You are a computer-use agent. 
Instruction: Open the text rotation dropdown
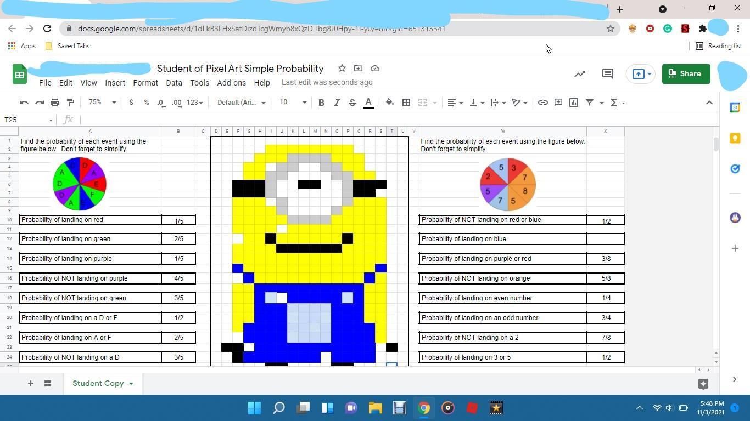519,103
